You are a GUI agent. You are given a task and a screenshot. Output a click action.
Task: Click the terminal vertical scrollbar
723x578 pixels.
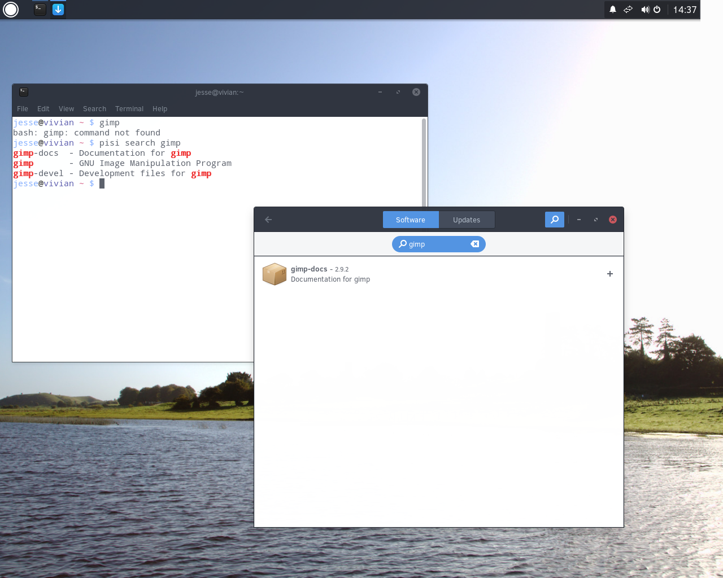(424, 164)
